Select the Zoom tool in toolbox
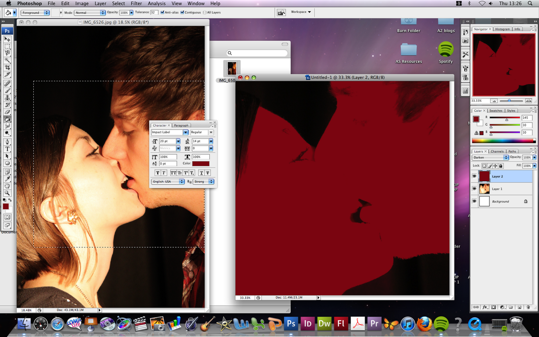Screen dimensions: 539x337 coord(7,193)
